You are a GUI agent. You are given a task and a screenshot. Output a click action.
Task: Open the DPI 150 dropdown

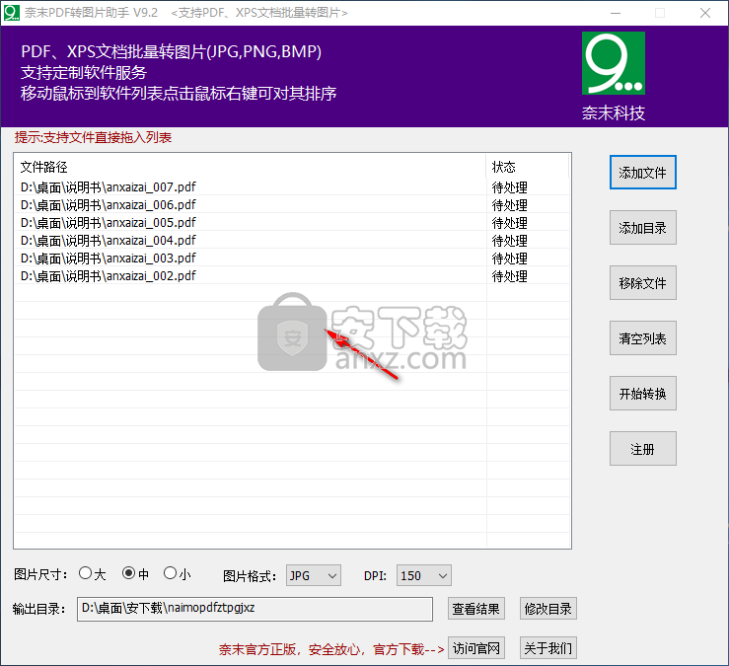coord(423,576)
